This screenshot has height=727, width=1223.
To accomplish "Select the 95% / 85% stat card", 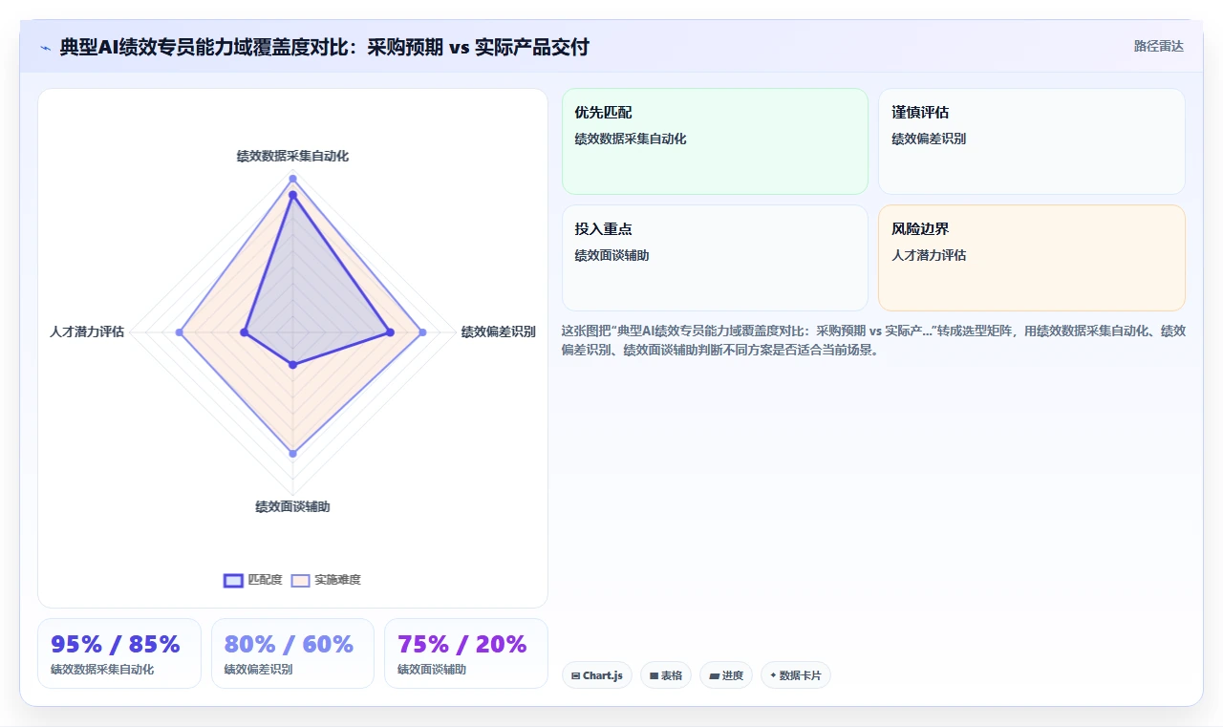I will [x=119, y=653].
